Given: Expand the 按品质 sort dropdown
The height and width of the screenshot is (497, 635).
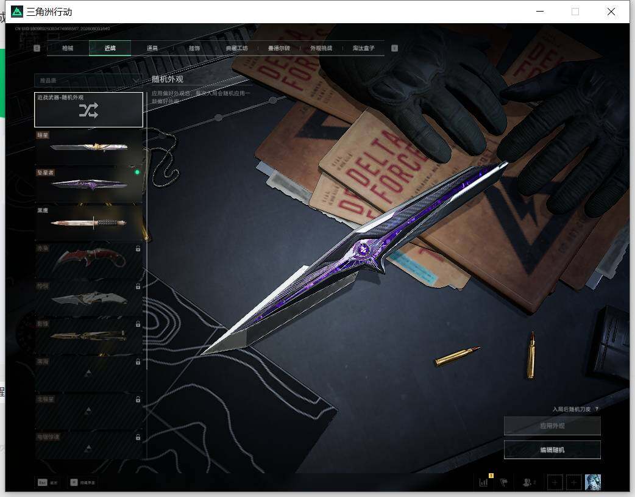Looking at the screenshot, I should point(89,80).
